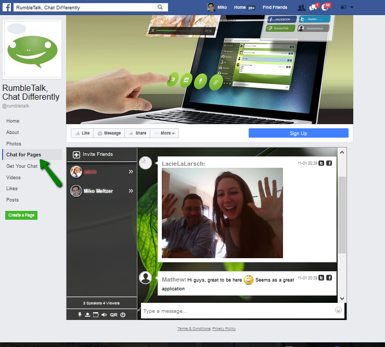Open the notifications globe icon
This screenshot has width=385, height=347.
point(326,7)
